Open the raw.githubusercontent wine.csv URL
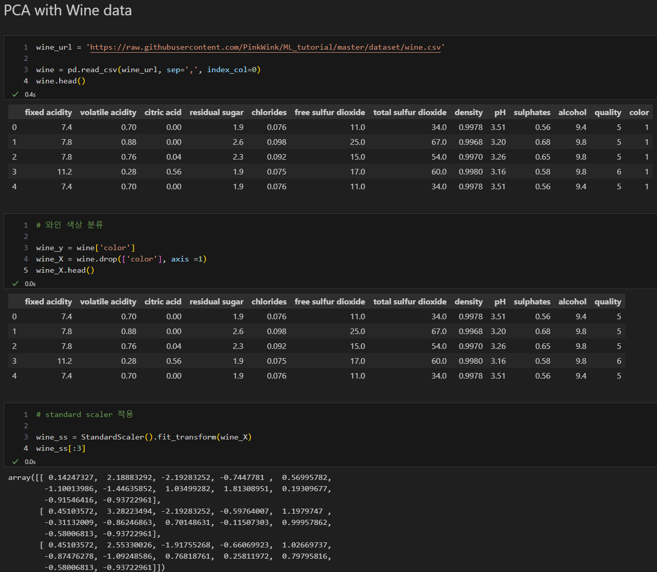 [x=265, y=47]
